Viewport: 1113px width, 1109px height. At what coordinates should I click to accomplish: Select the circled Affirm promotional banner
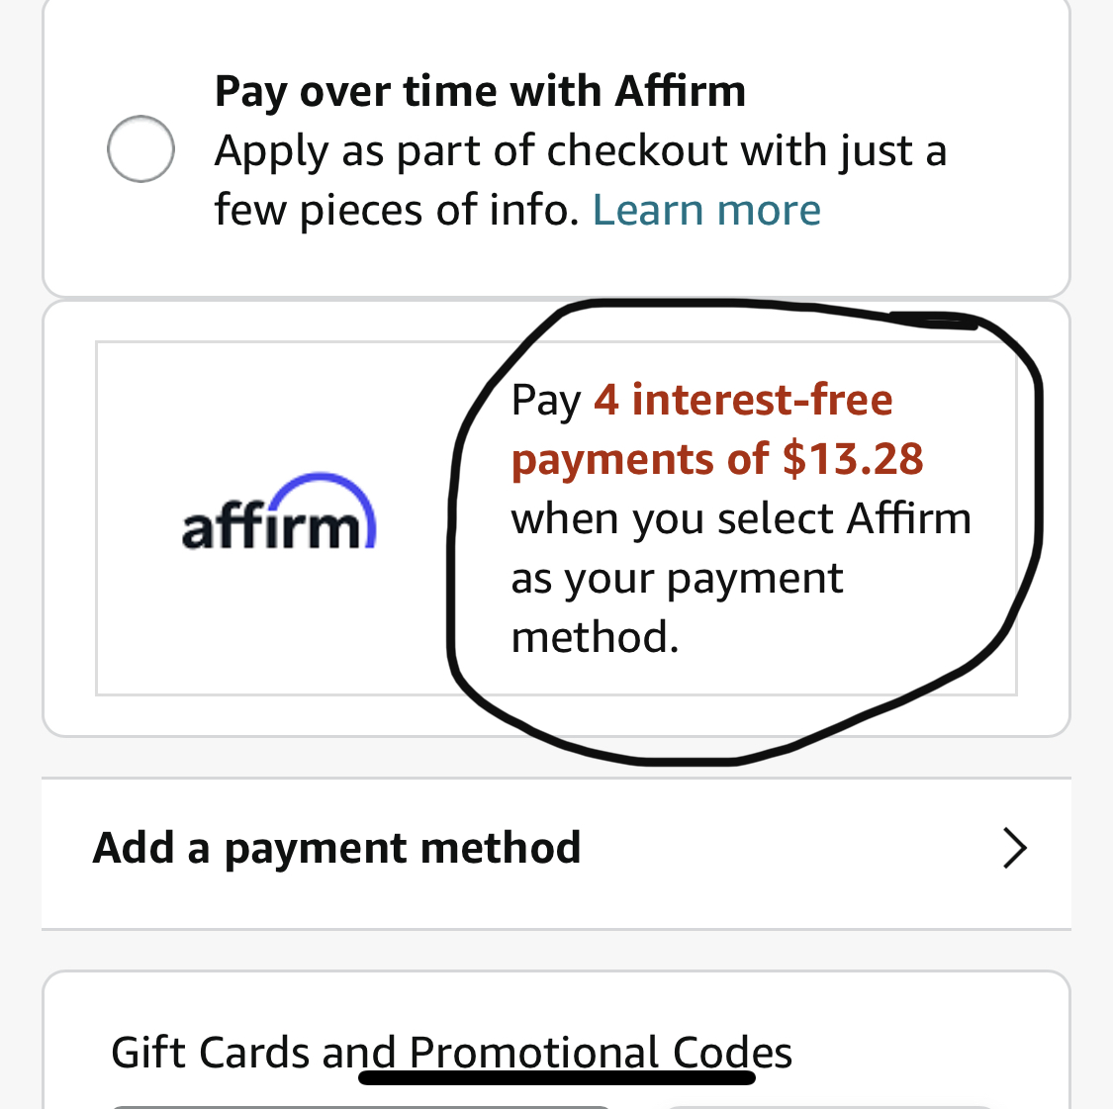(x=740, y=517)
